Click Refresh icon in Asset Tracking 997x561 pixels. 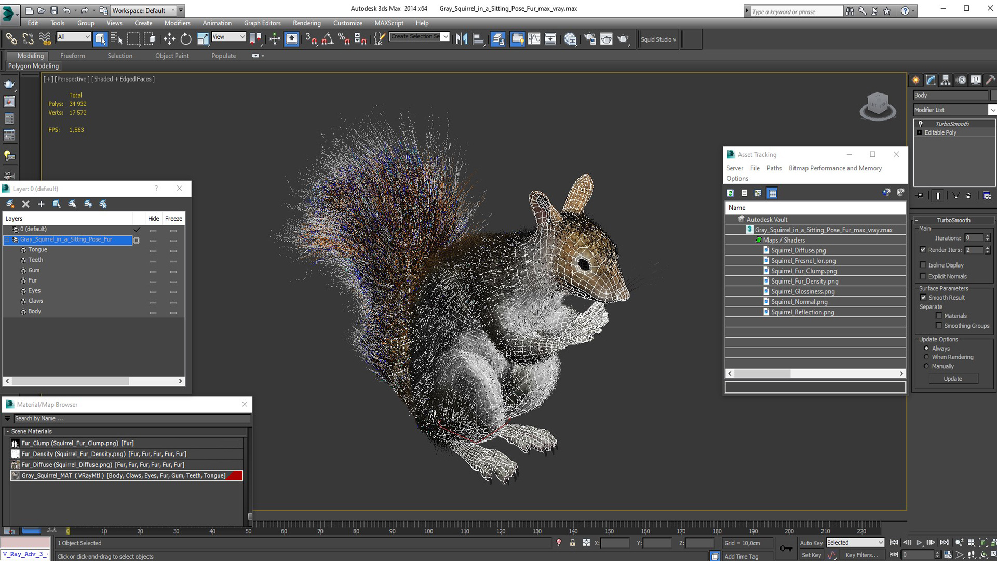(x=730, y=193)
